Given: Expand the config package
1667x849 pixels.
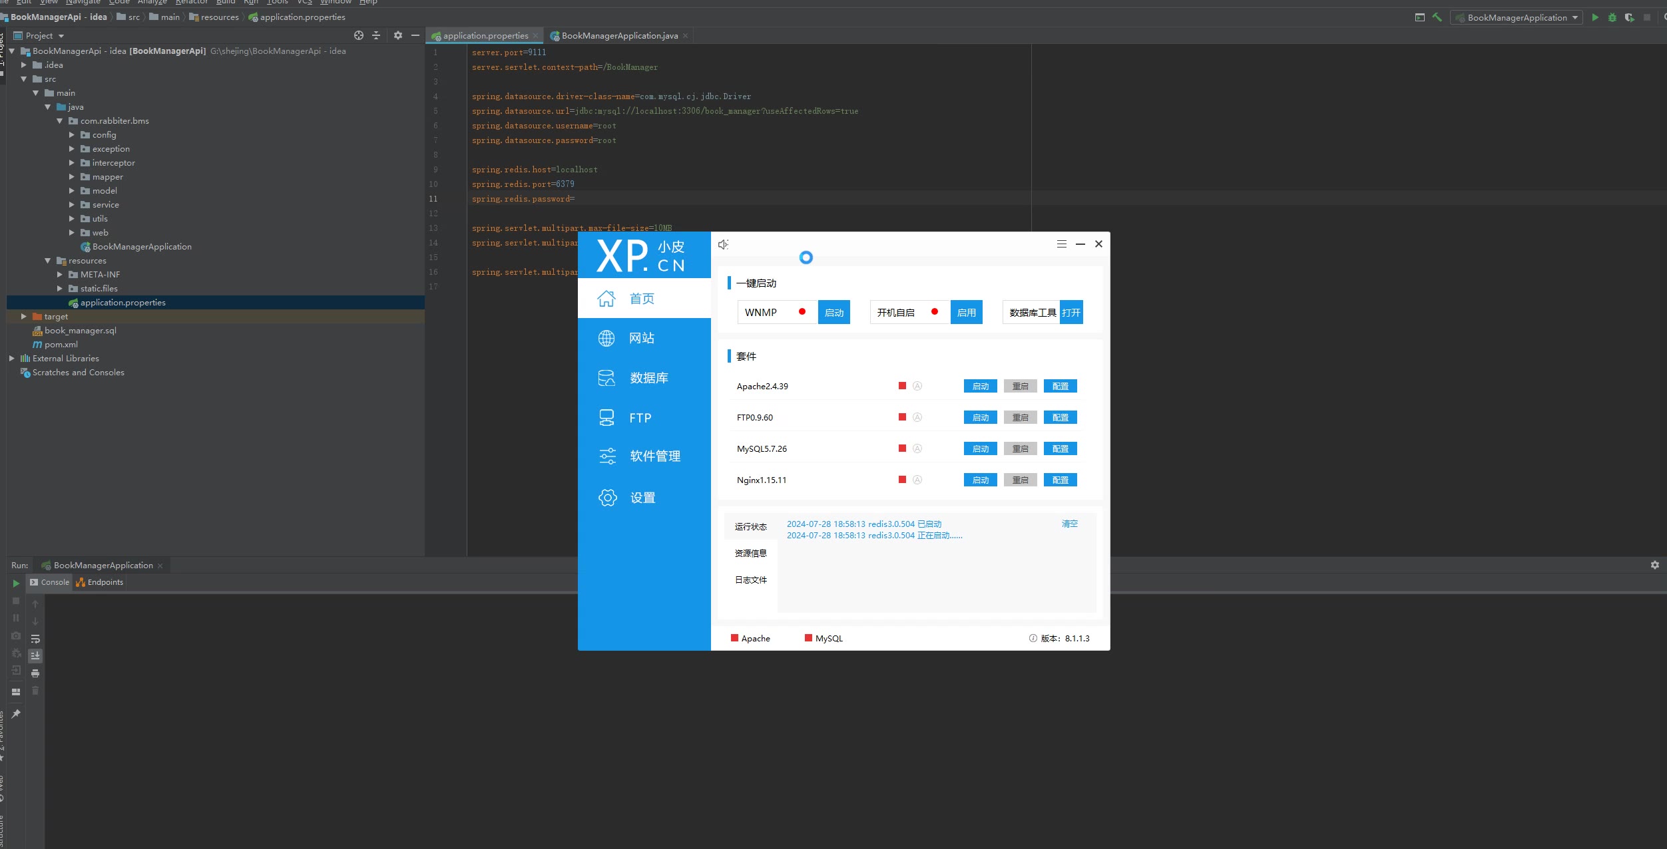Looking at the screenshot, I should click(x=72, y=135).
